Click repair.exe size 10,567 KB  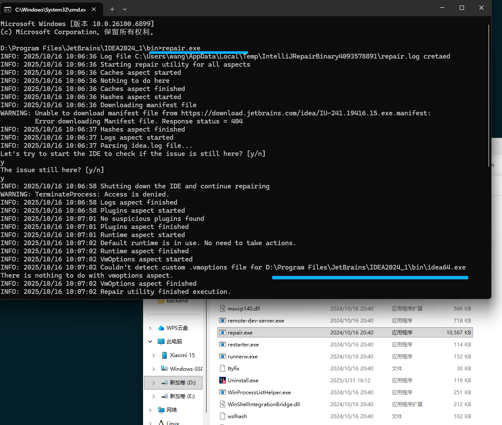(x=459, y=332)
